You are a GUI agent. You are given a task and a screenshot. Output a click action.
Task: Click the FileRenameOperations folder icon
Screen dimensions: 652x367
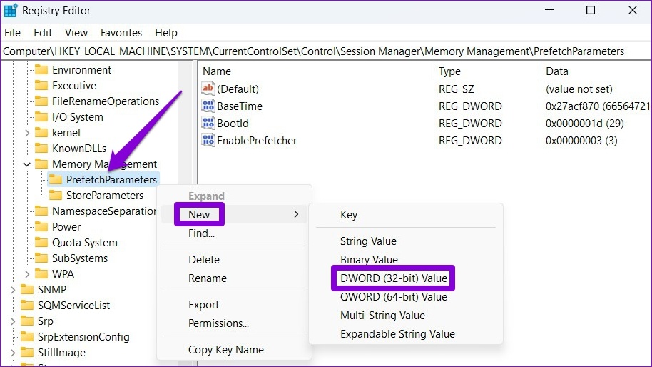pyautogui.click(x=41, y=101)
